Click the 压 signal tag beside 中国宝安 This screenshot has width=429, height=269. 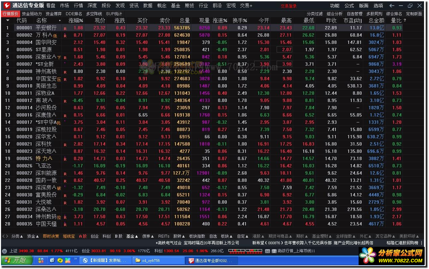point(59,79)
